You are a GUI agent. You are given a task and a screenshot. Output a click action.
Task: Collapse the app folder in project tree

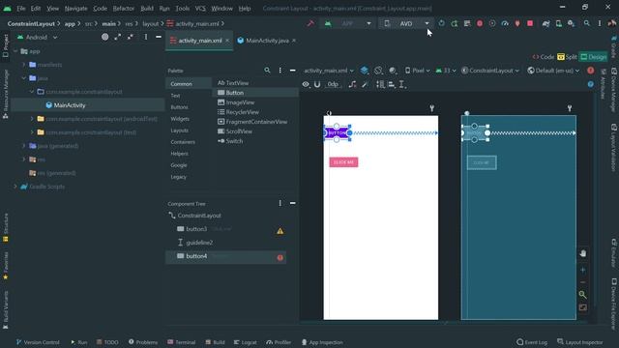click(15, 51)
